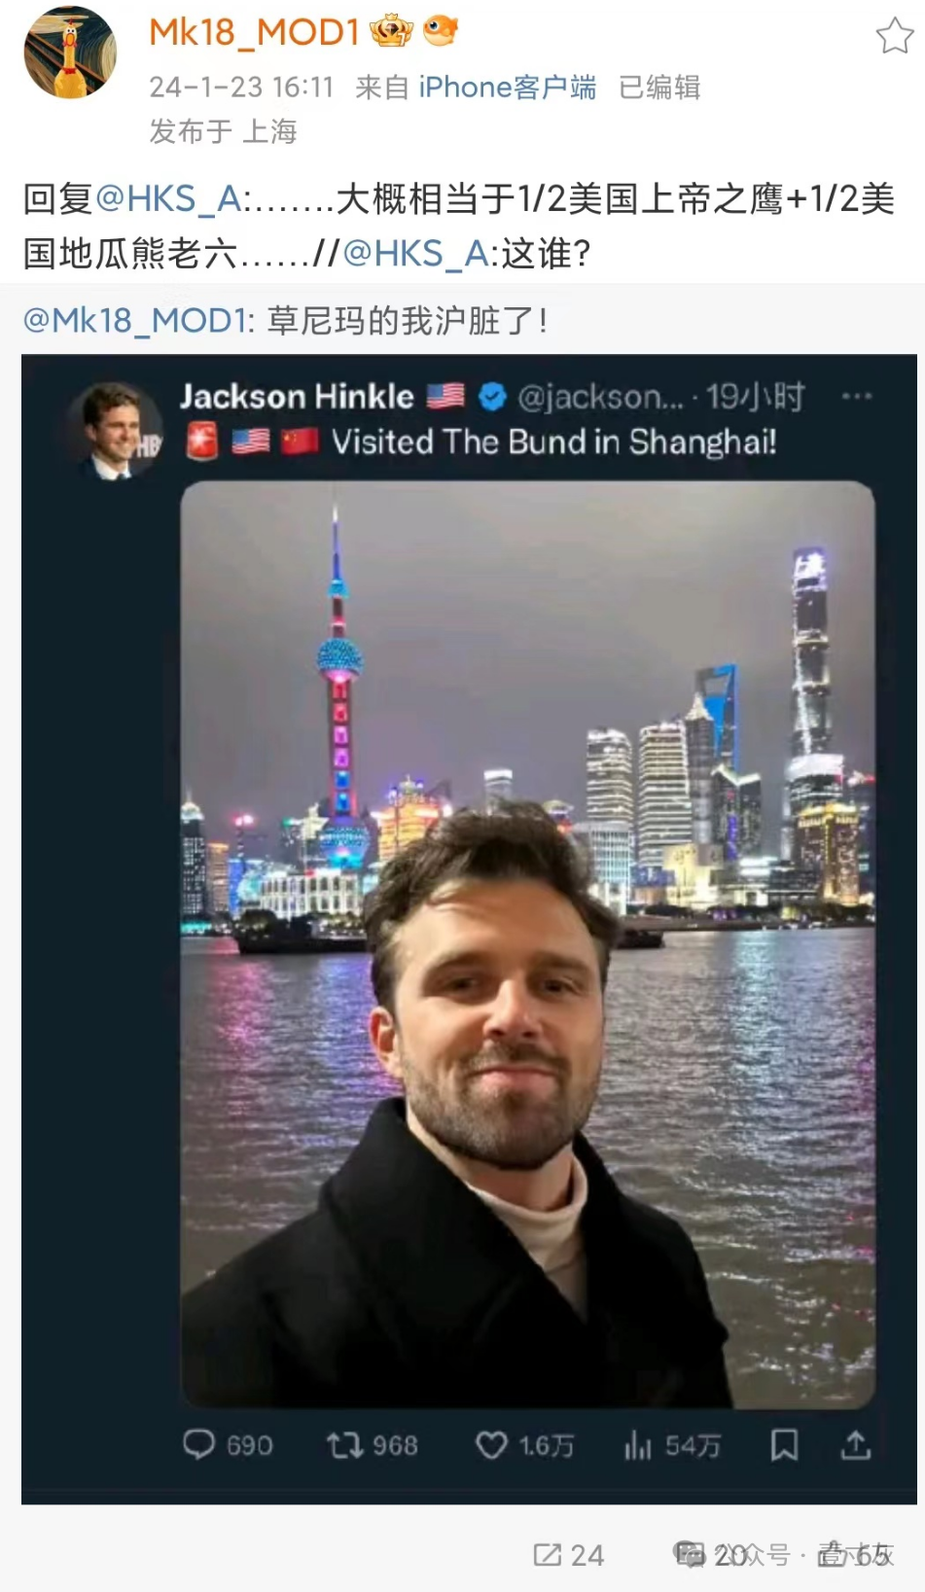Open Mk18_MOD1 profile avatar

coord(70,52)
